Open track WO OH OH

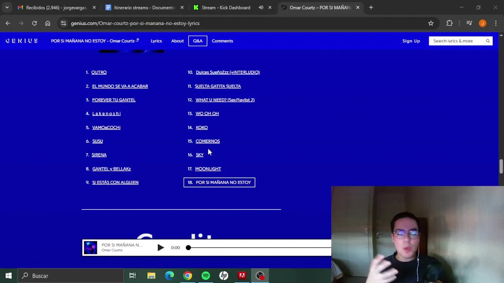[207, 114]
